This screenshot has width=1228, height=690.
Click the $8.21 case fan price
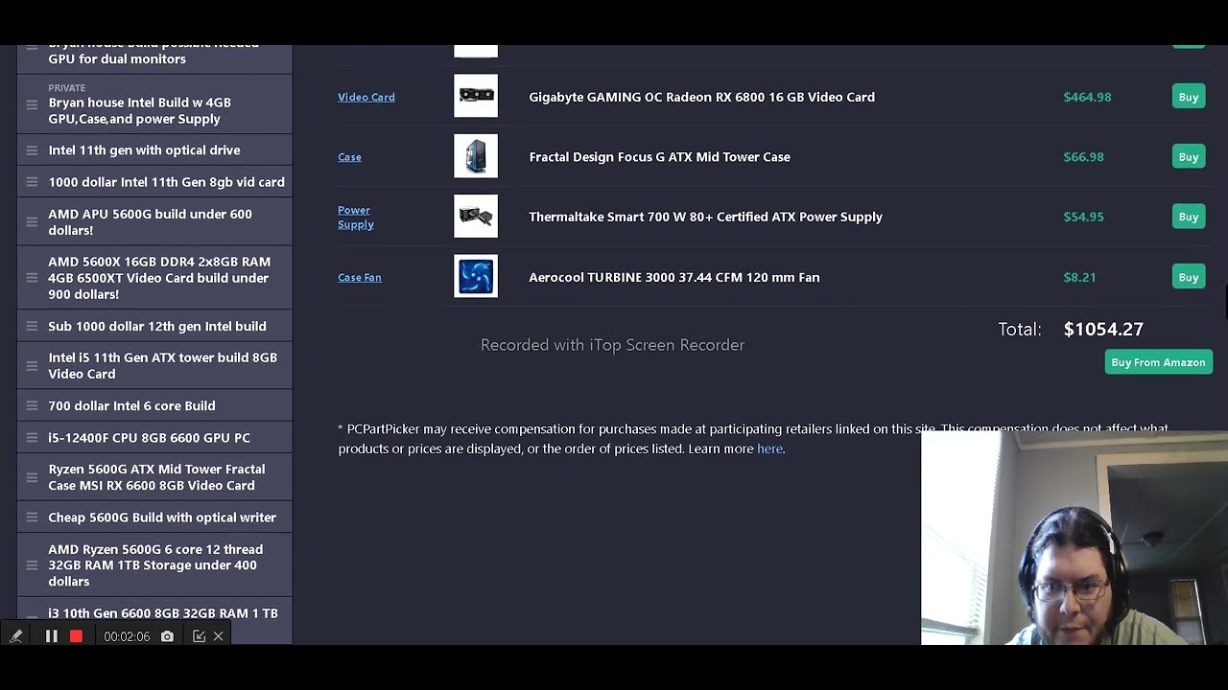[x=1079, y=277]
